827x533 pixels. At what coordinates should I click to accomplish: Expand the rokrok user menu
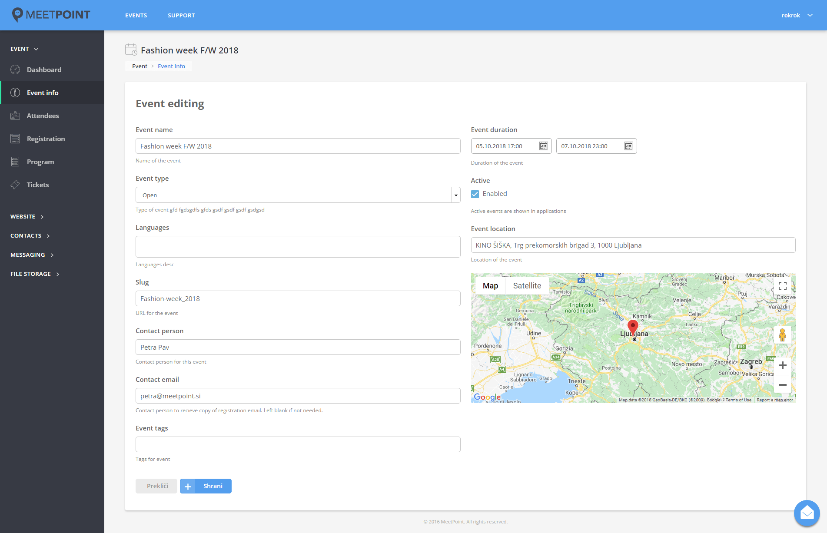point(797,15)
